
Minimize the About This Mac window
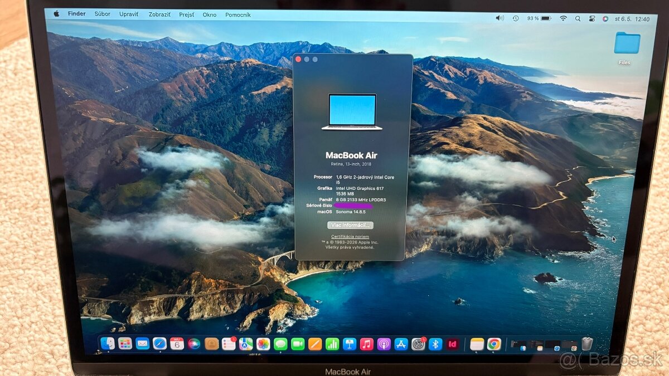(307, 59)
